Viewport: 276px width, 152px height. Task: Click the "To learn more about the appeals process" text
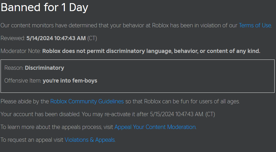click(57, 127)
